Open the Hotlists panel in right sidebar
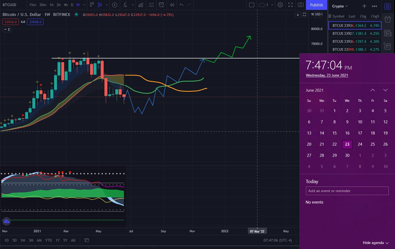Image resolution: width=395 pixels, height=249 pixels. [387, 46]
